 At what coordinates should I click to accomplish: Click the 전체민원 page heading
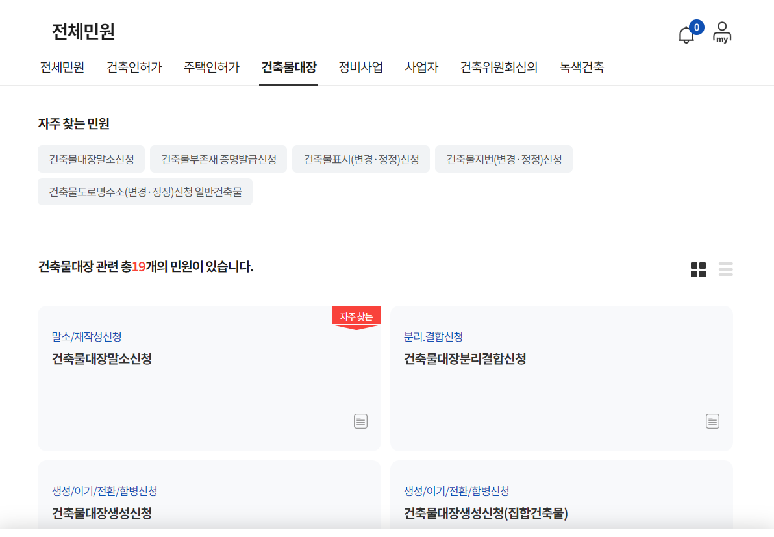[x=83, y=32]
